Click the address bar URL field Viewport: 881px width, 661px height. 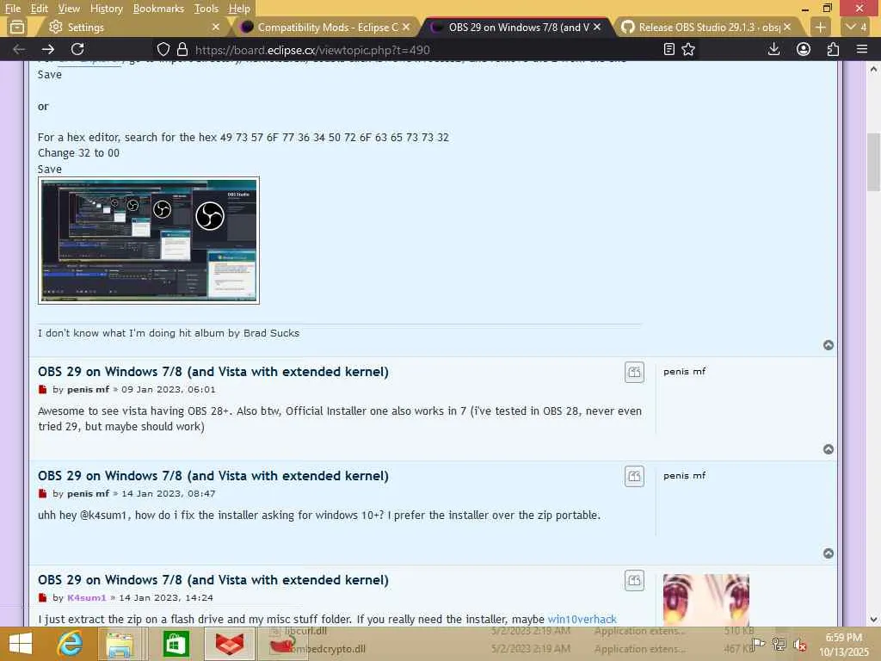coord(424,49)
